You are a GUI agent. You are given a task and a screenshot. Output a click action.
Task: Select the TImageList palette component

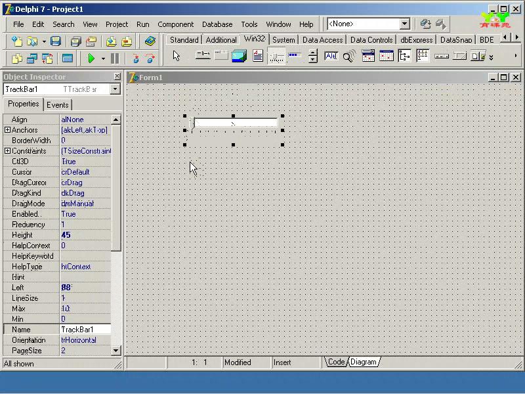coord(240,56)
